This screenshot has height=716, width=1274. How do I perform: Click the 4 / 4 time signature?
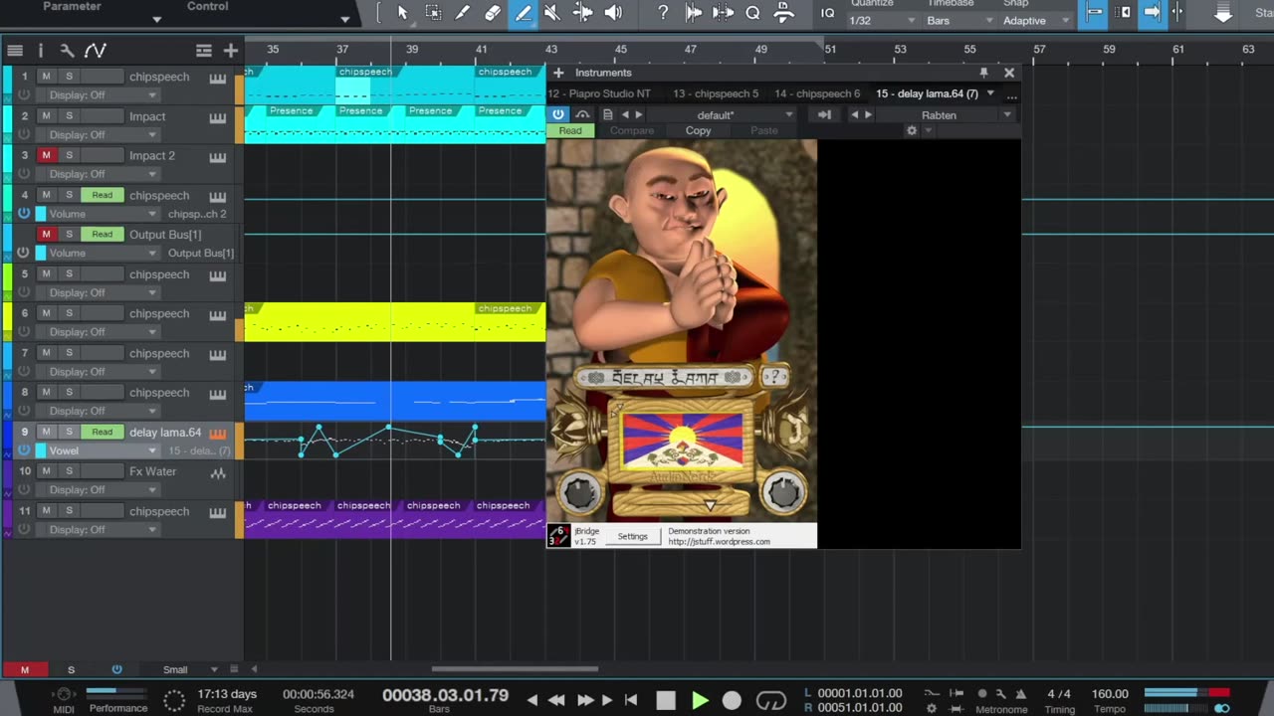(1059, 694)
